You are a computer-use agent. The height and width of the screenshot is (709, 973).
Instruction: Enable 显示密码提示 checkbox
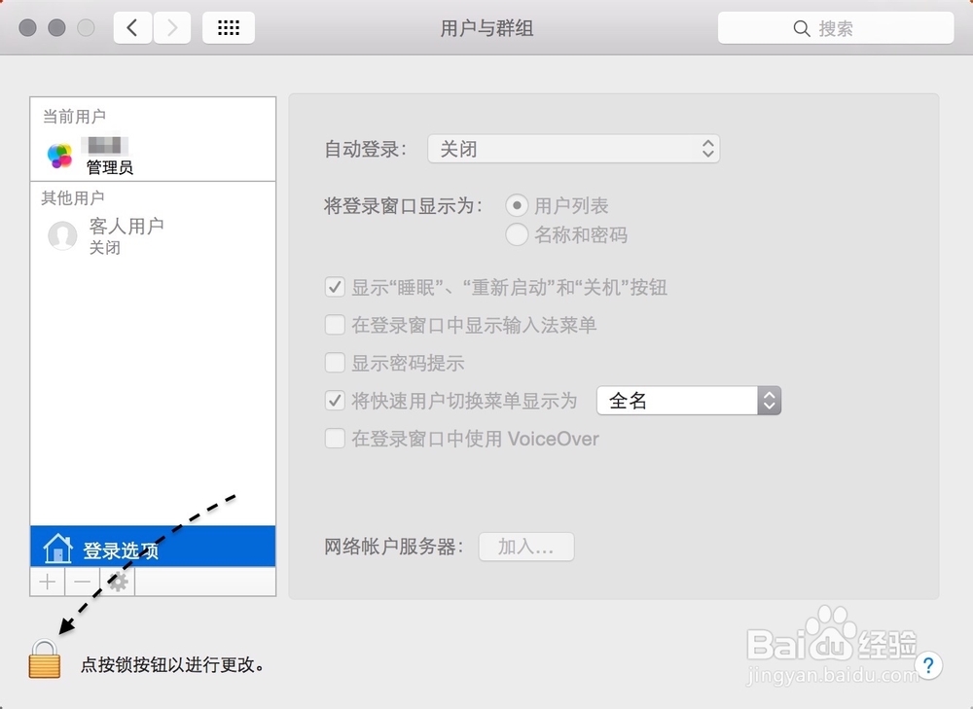336,363
